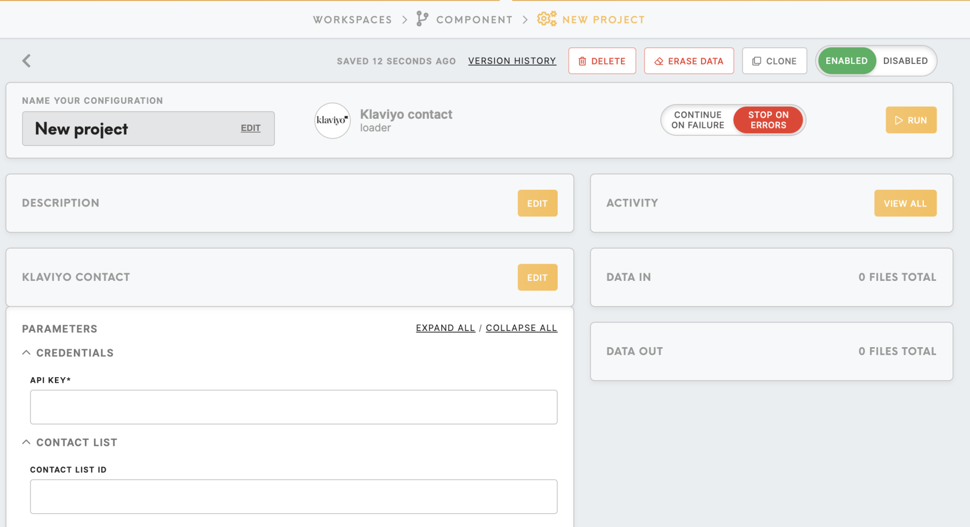This screenshot has width=970, height=527.
Task: Select Stop on Errors option
Action: [x=768, y=120]
